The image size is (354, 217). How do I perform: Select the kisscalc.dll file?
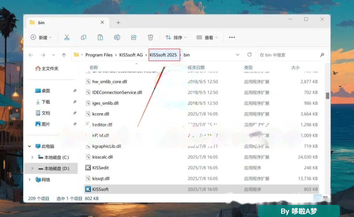(202, 157)
